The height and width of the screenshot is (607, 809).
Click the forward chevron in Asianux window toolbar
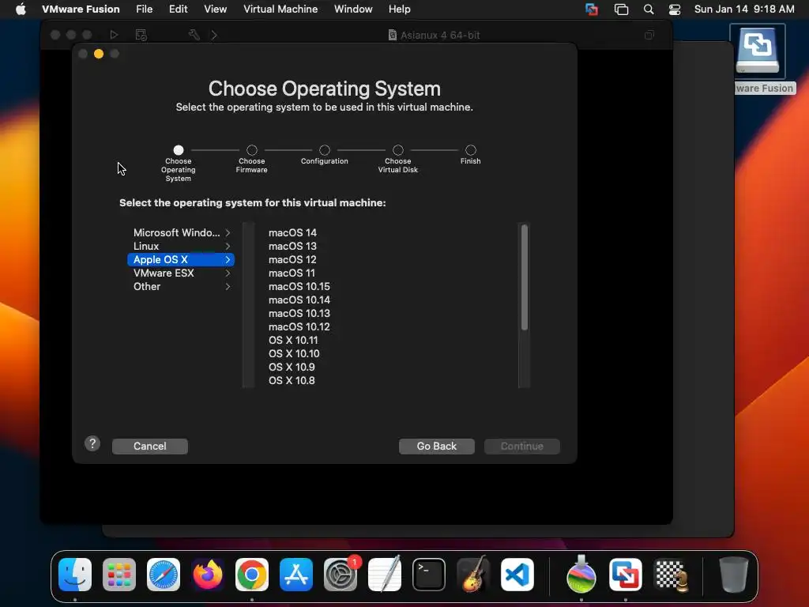tap(214, 35)
